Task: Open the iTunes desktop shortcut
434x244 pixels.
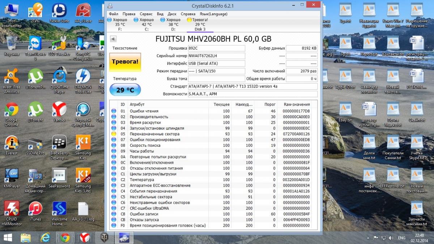Action: [35, 211]
